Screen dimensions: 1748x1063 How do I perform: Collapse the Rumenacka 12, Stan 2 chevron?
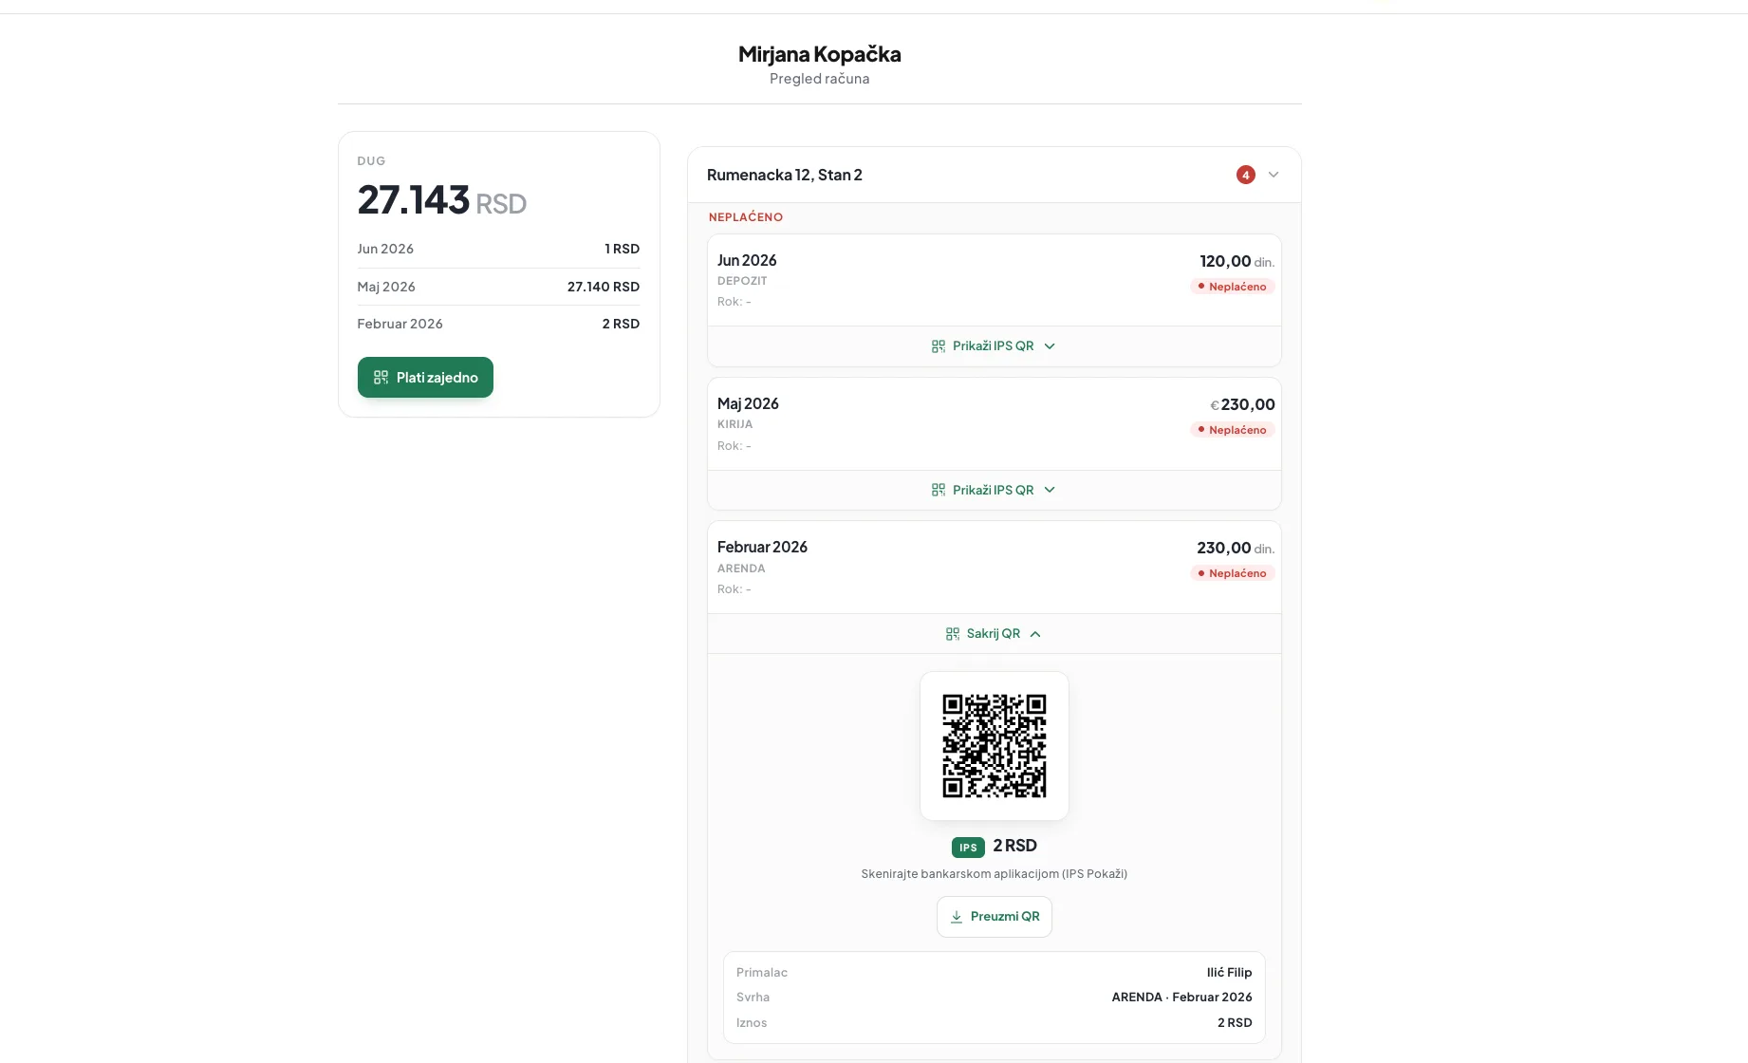pyautogui.click(x=1274, y=175)
